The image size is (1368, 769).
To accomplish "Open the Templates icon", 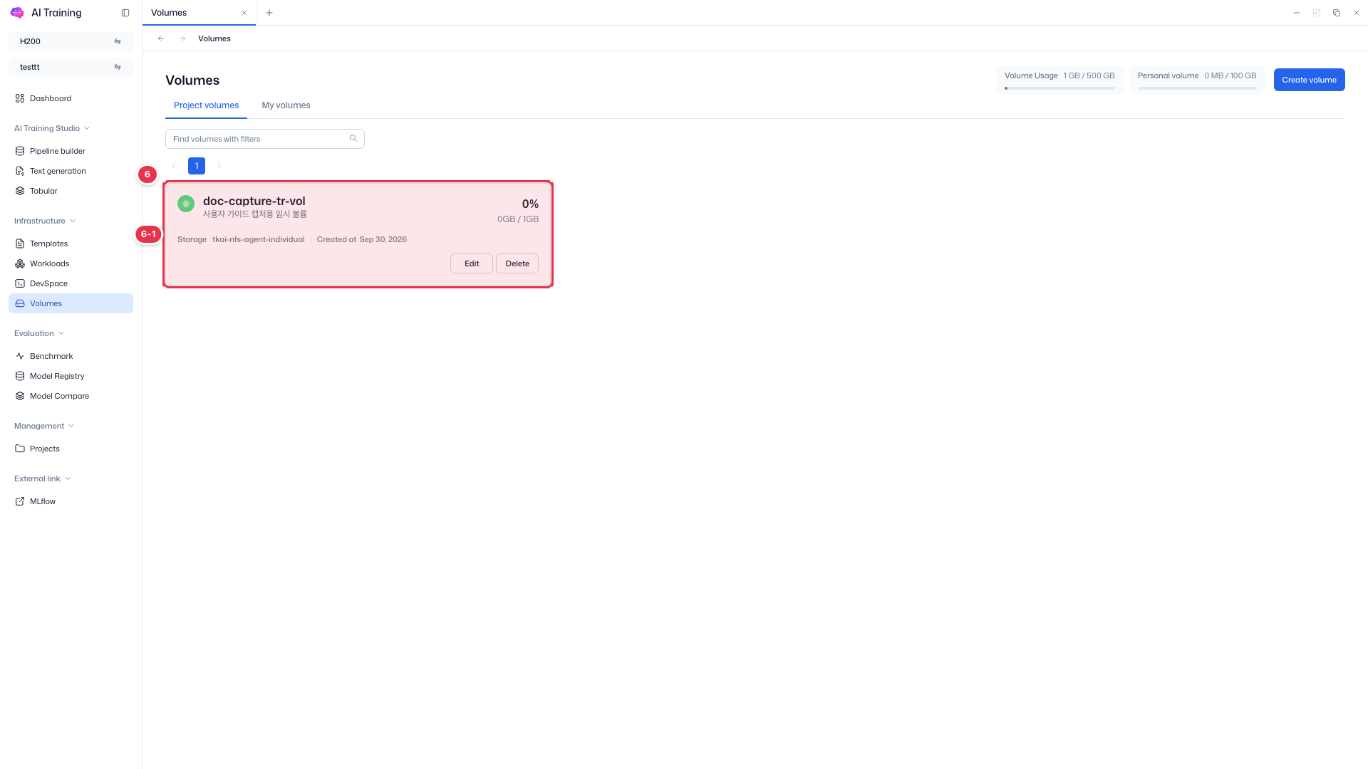I will click(x=20, y=244).
